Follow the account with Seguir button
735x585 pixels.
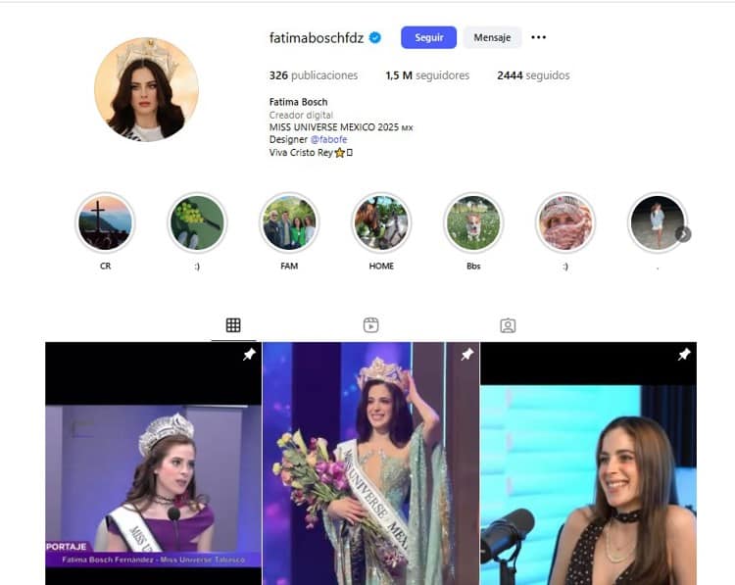tap(428, 37)
